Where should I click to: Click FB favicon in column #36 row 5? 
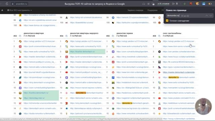tap(159, 62)
